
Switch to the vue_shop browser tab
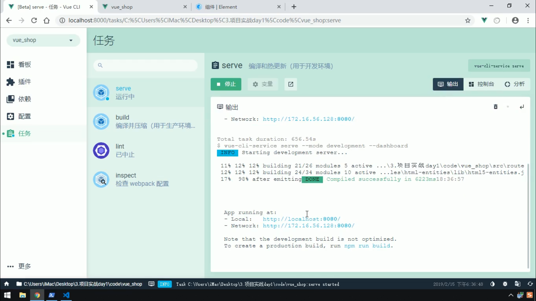coord(145,7)
